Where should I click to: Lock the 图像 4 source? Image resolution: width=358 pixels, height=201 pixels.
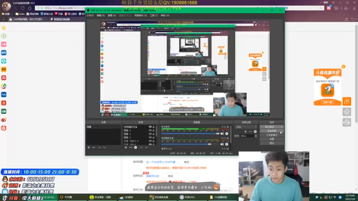pyautogui.click(x=153, y=130)
